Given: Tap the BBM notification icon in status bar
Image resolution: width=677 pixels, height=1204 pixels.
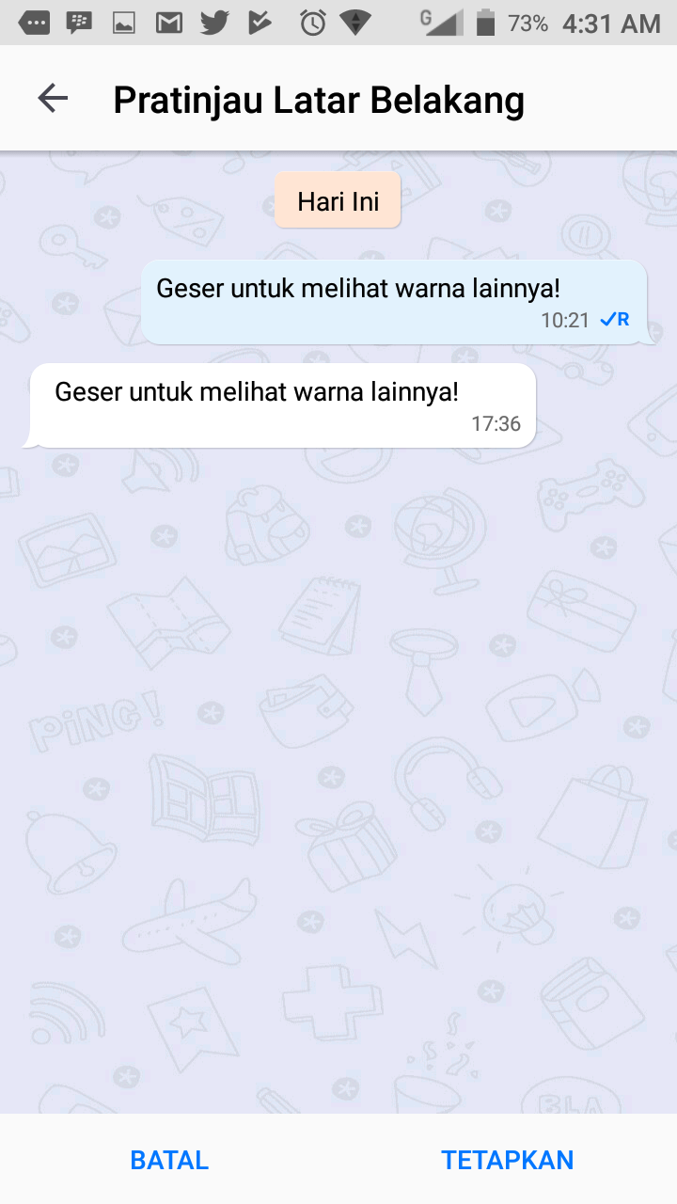Looking at the screenshot, I should point(79,23).
